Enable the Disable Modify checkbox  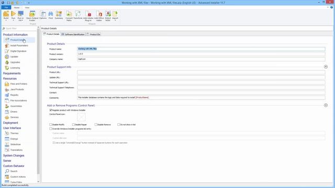click(x=51, y=124)
